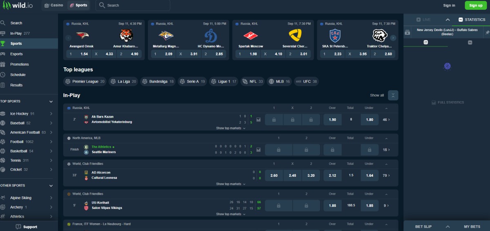Click the green Sign up button

pos(476,5)
